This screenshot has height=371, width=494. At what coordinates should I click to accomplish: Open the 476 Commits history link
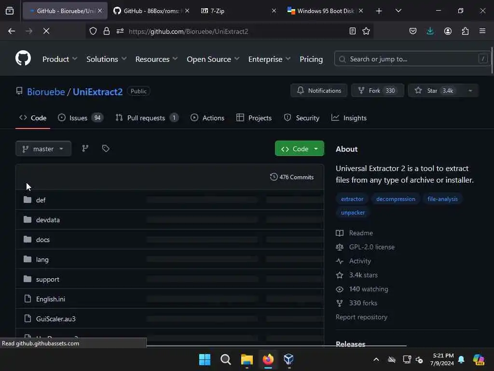click(292, 177)
